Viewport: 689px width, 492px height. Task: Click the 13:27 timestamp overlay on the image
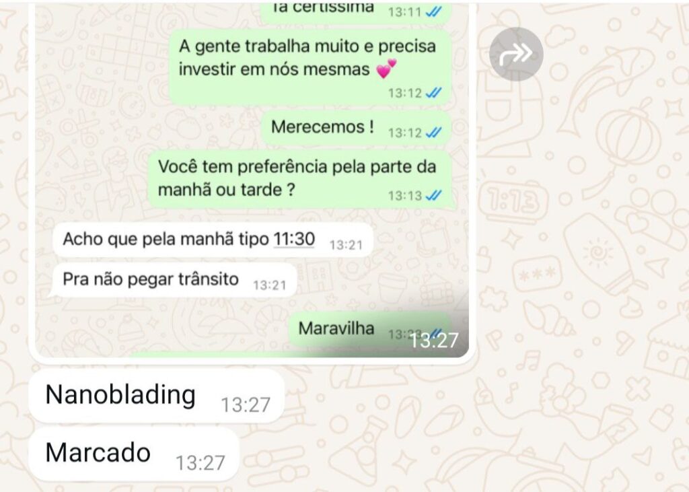434,341
